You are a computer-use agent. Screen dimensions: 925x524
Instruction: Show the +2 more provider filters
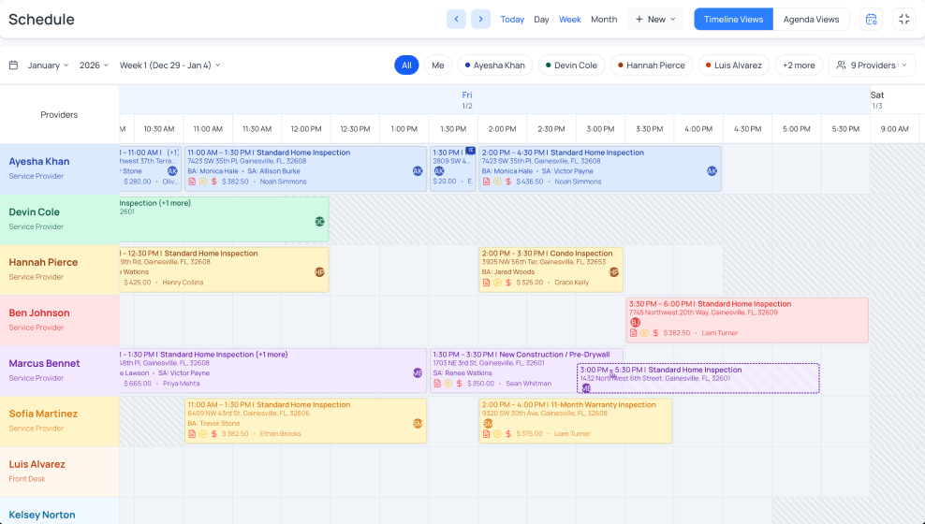[x=799, y=65]
